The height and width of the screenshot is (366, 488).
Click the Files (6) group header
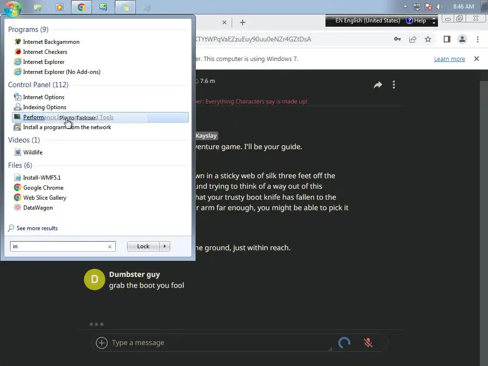coord(20,165)
